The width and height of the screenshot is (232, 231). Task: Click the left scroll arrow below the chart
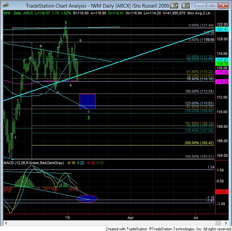(x=6, y=223)
